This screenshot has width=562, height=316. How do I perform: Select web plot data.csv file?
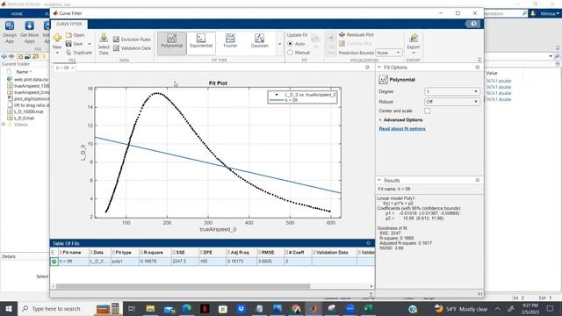[27, 79]
